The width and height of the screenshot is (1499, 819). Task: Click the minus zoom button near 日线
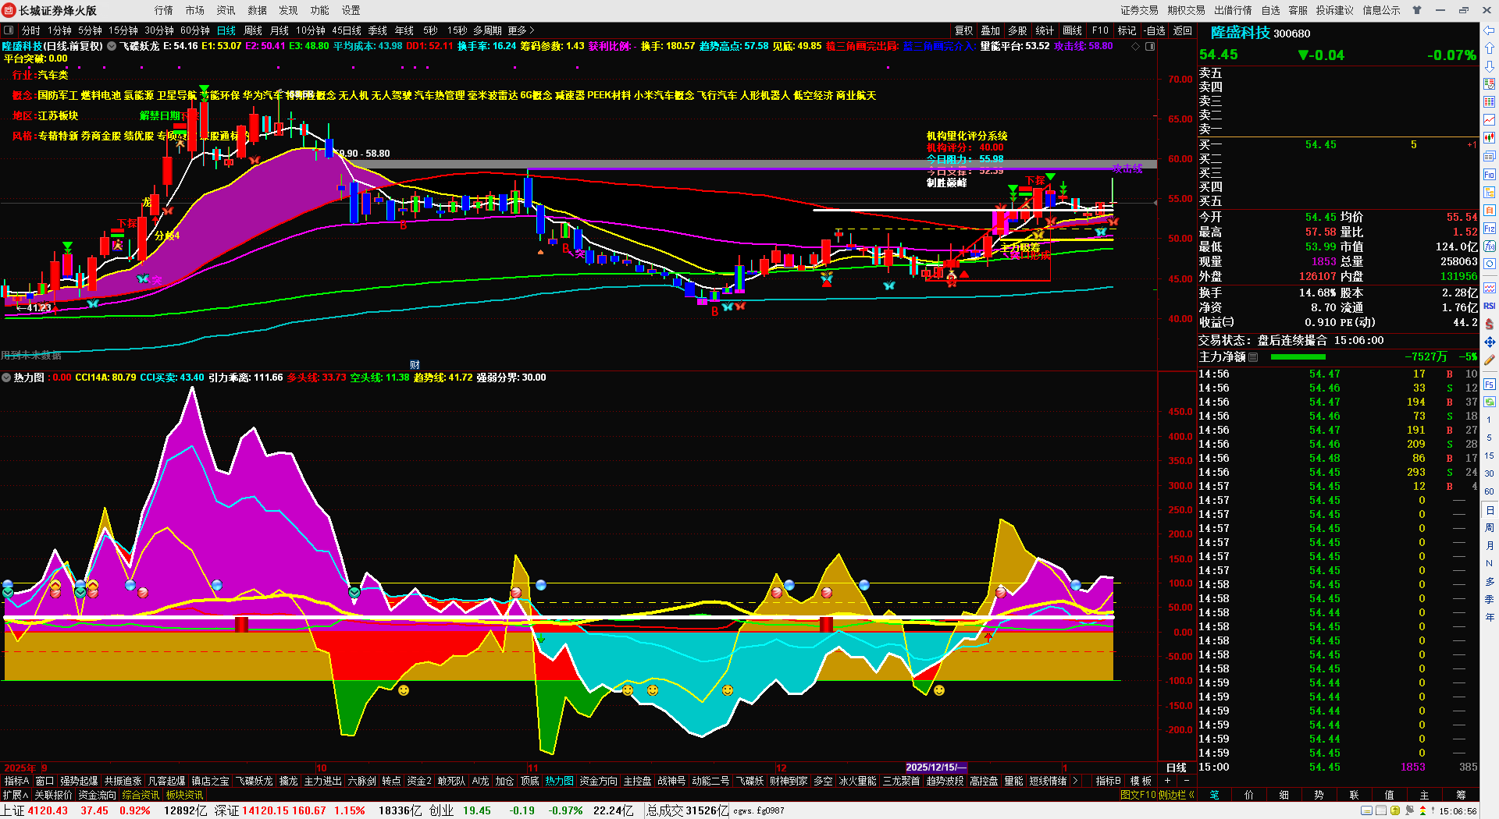tap(1187, 781)
